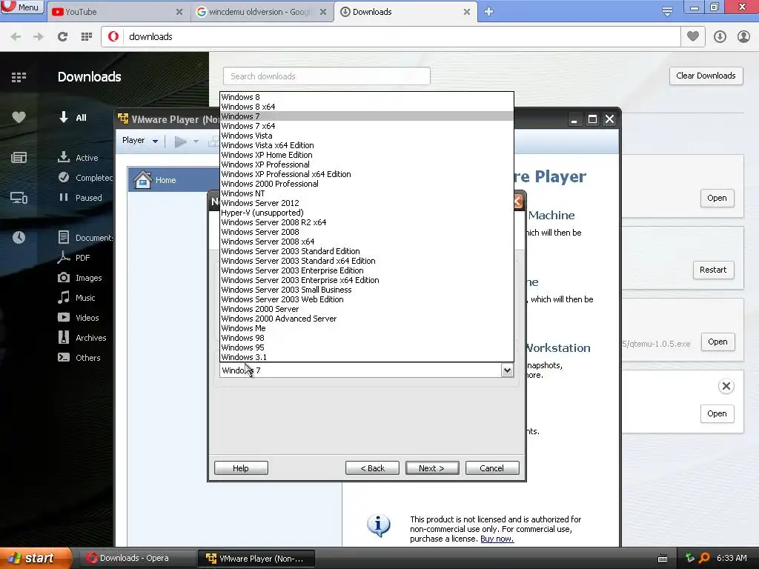This screenshot has height=569, width=759.
Task: Click the VMware power on play icon
Action: click(x=181, y=142)
